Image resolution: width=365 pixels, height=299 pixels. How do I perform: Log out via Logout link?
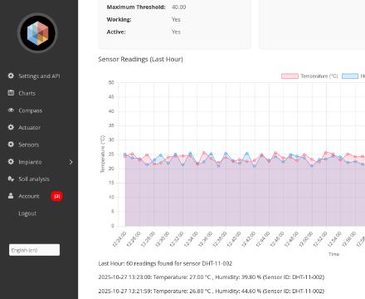click(x=27, y=213)
